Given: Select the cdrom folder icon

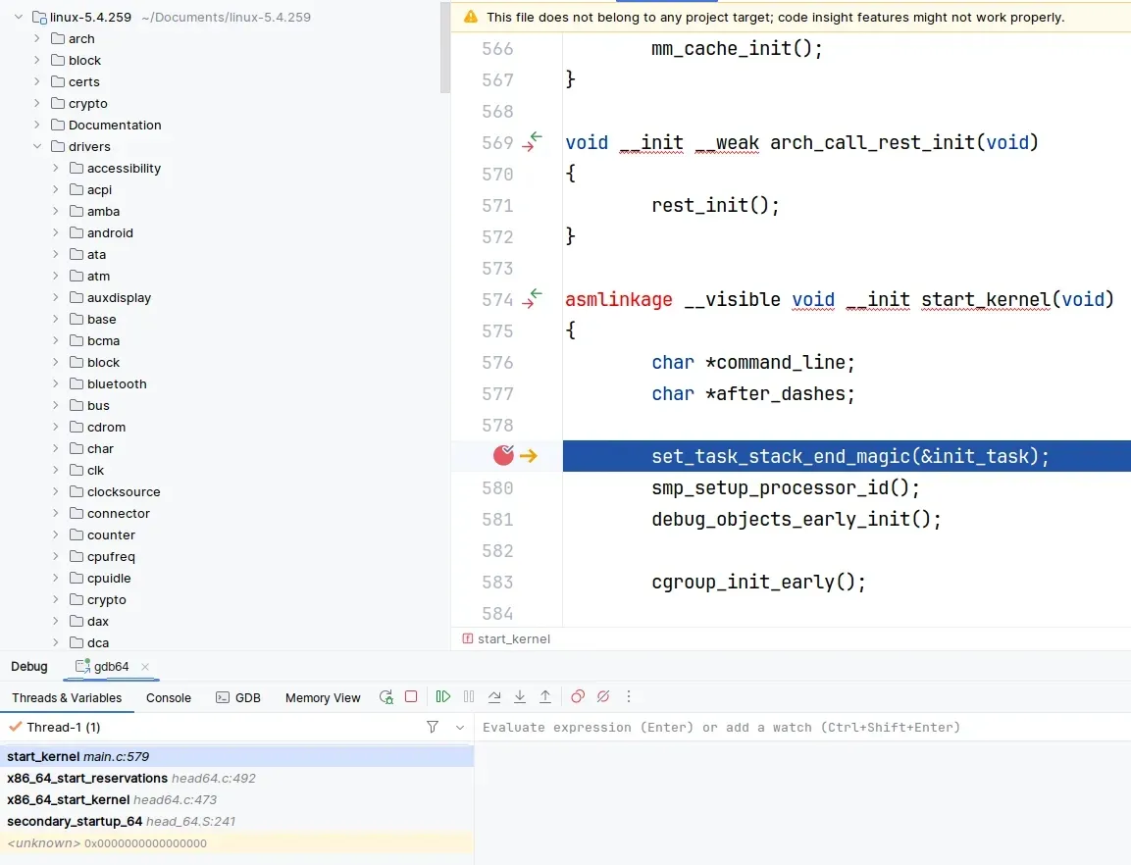Looking at the screenshot, I should (x=77, y=427).
